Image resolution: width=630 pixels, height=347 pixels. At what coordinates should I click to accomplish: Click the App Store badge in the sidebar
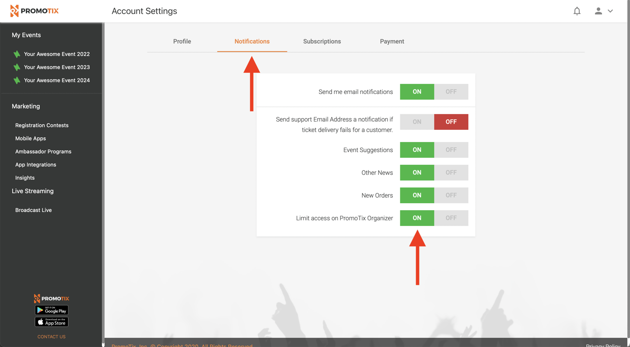(51, 322)
